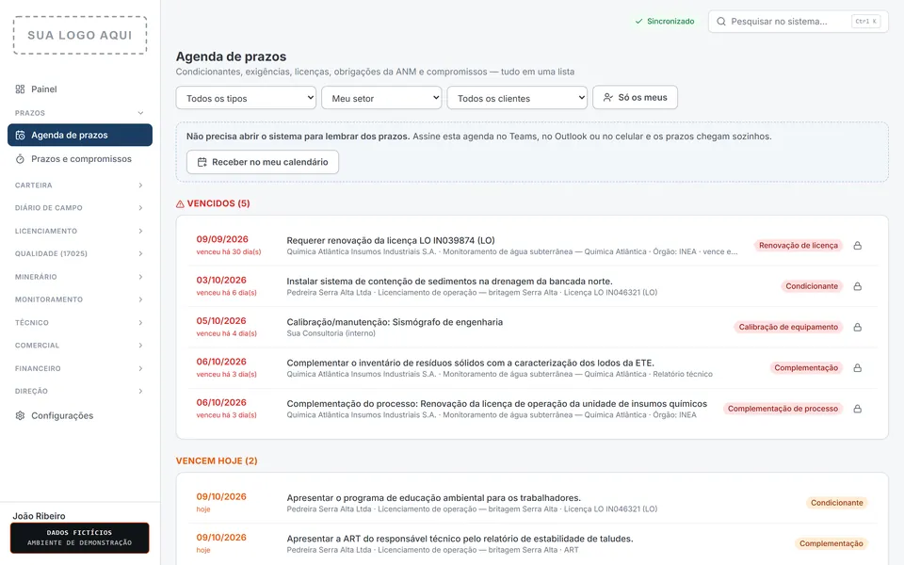Click calendar icon in Receber no meu calendário

[202, 162]
